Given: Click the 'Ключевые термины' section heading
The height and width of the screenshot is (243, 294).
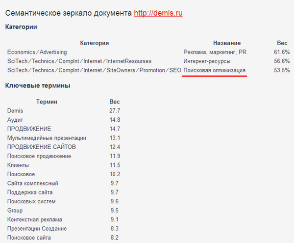Looking at the screenshot, I should [x=37, y=86].
